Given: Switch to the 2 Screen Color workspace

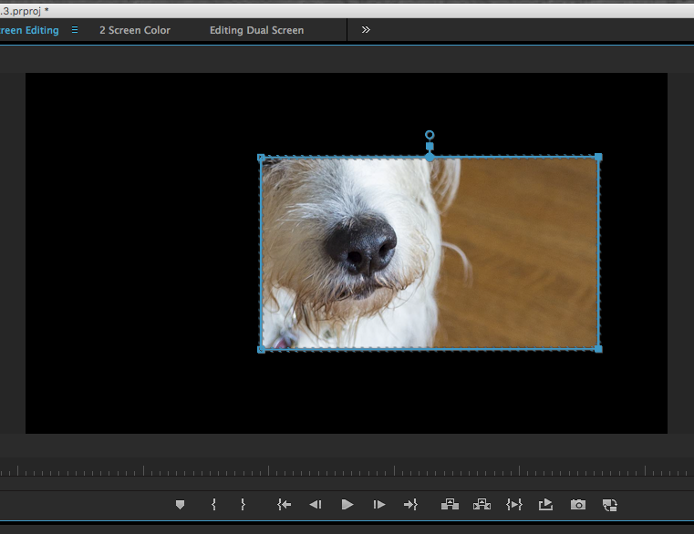Looking at the screenshot, I should point(135,30).
